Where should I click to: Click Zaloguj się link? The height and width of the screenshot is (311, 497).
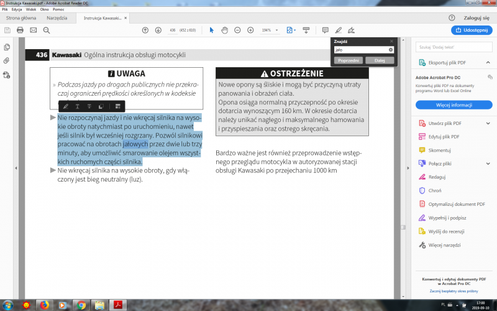click(476, 18)
